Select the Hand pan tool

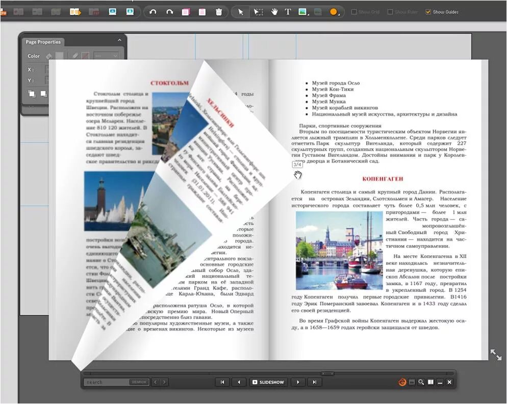pos(274,12)
